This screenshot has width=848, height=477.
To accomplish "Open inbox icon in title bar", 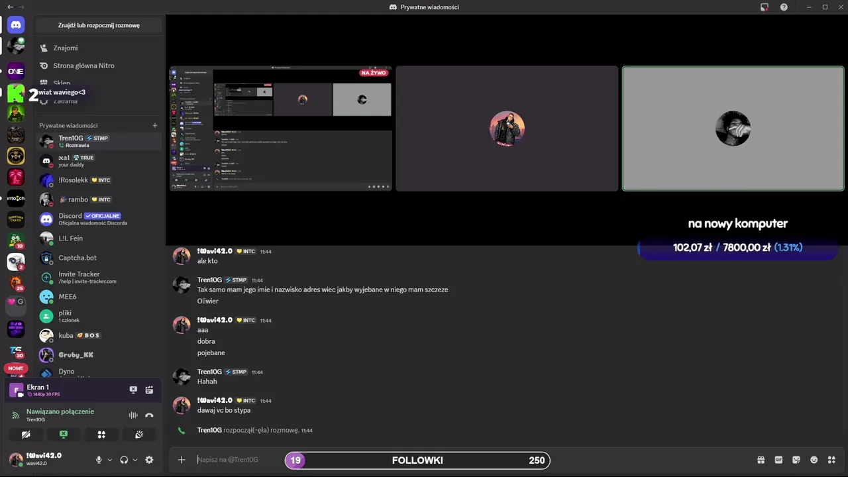I will tap(765, 7).
